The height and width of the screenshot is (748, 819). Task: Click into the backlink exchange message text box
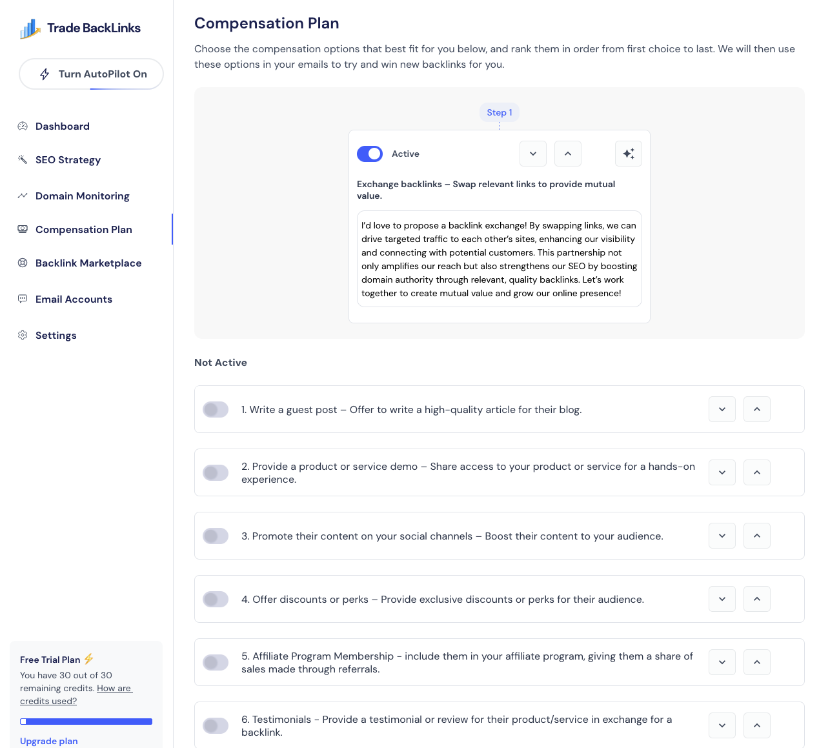[x=500, y=259]
